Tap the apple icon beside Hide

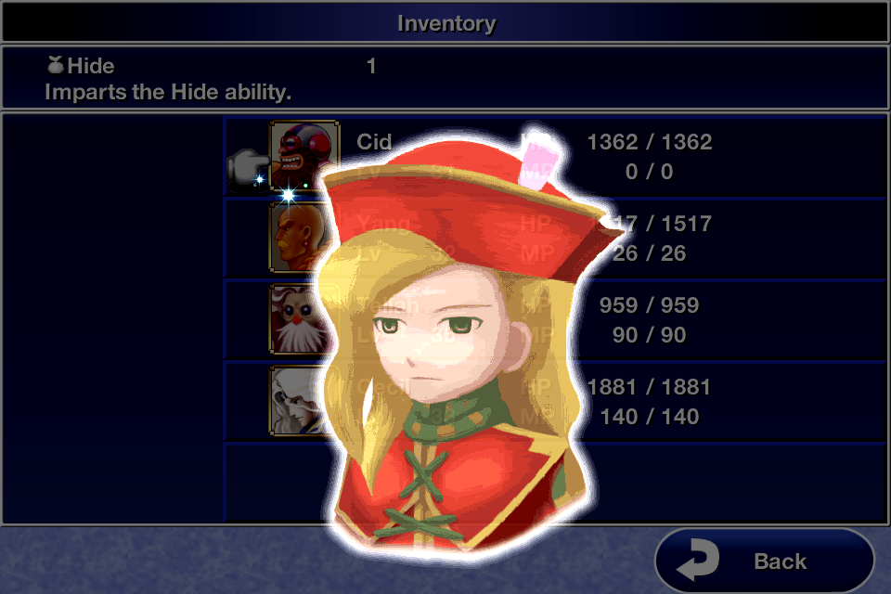(55, 65)
